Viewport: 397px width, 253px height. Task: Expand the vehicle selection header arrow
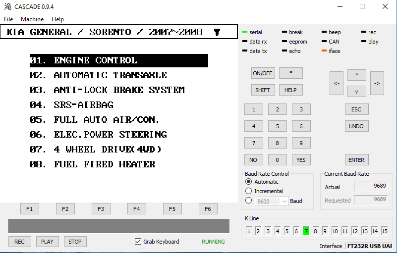(x=217, y=33)
